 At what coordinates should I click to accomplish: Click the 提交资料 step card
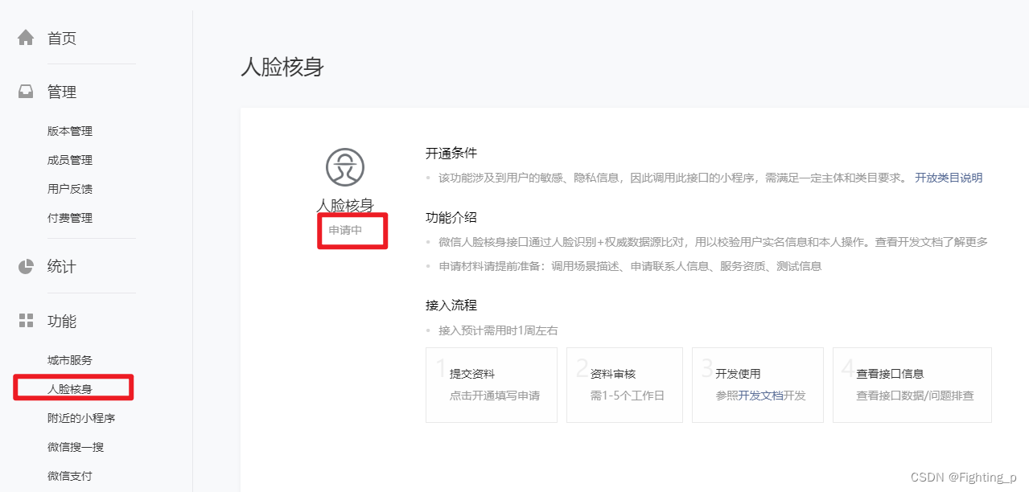tap(491, 384)
